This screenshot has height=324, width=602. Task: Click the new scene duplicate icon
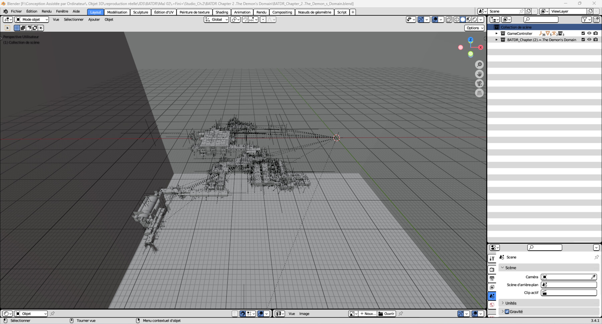point(528,11)
